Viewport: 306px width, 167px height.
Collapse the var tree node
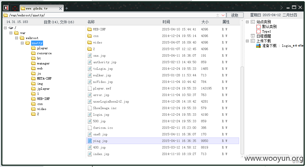(x=11, y=33)
